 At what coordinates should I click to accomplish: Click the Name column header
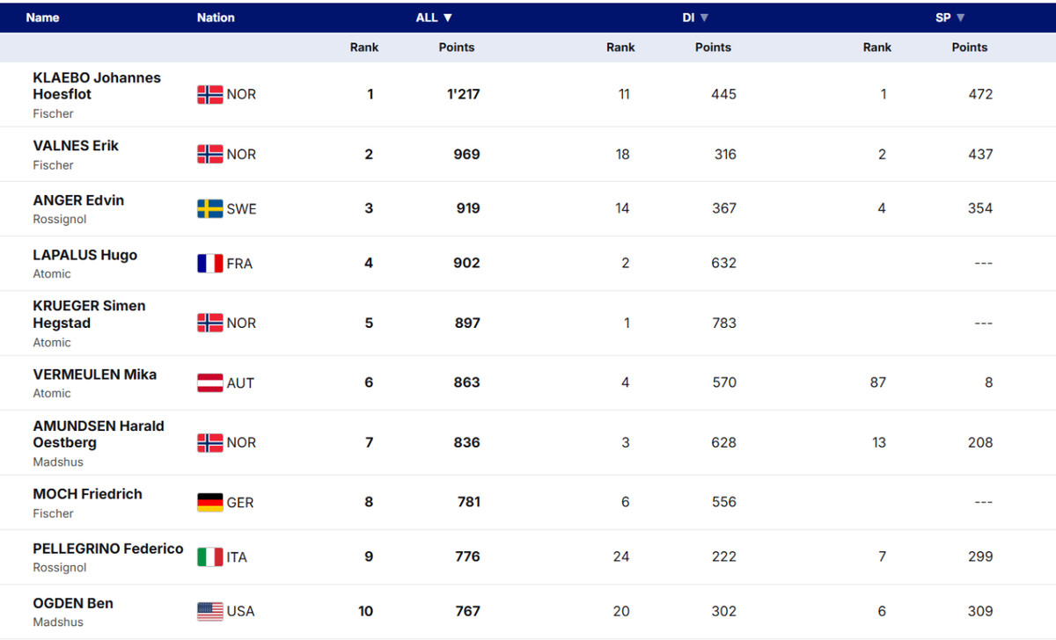point(42,18)
